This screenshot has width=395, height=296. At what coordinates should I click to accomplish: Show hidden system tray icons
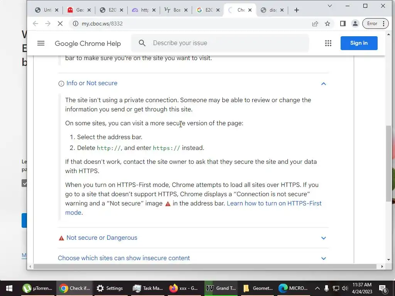coord(317,288)
